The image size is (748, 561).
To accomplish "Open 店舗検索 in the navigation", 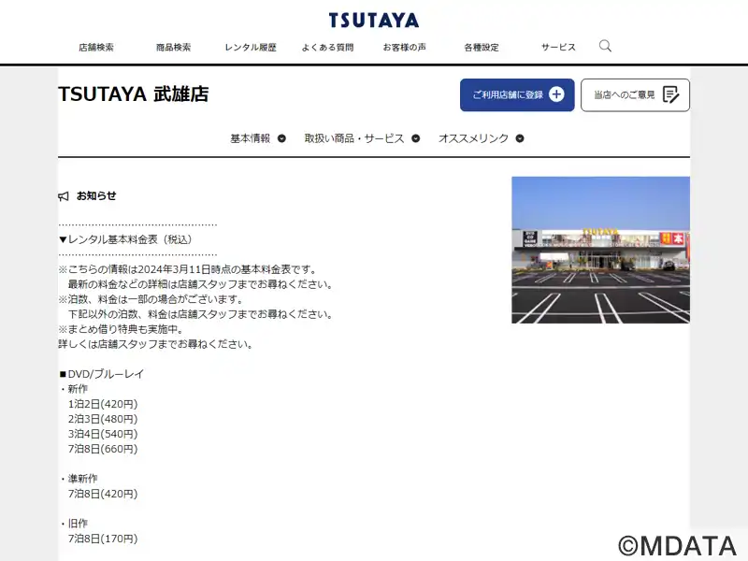I will point(96,48).
